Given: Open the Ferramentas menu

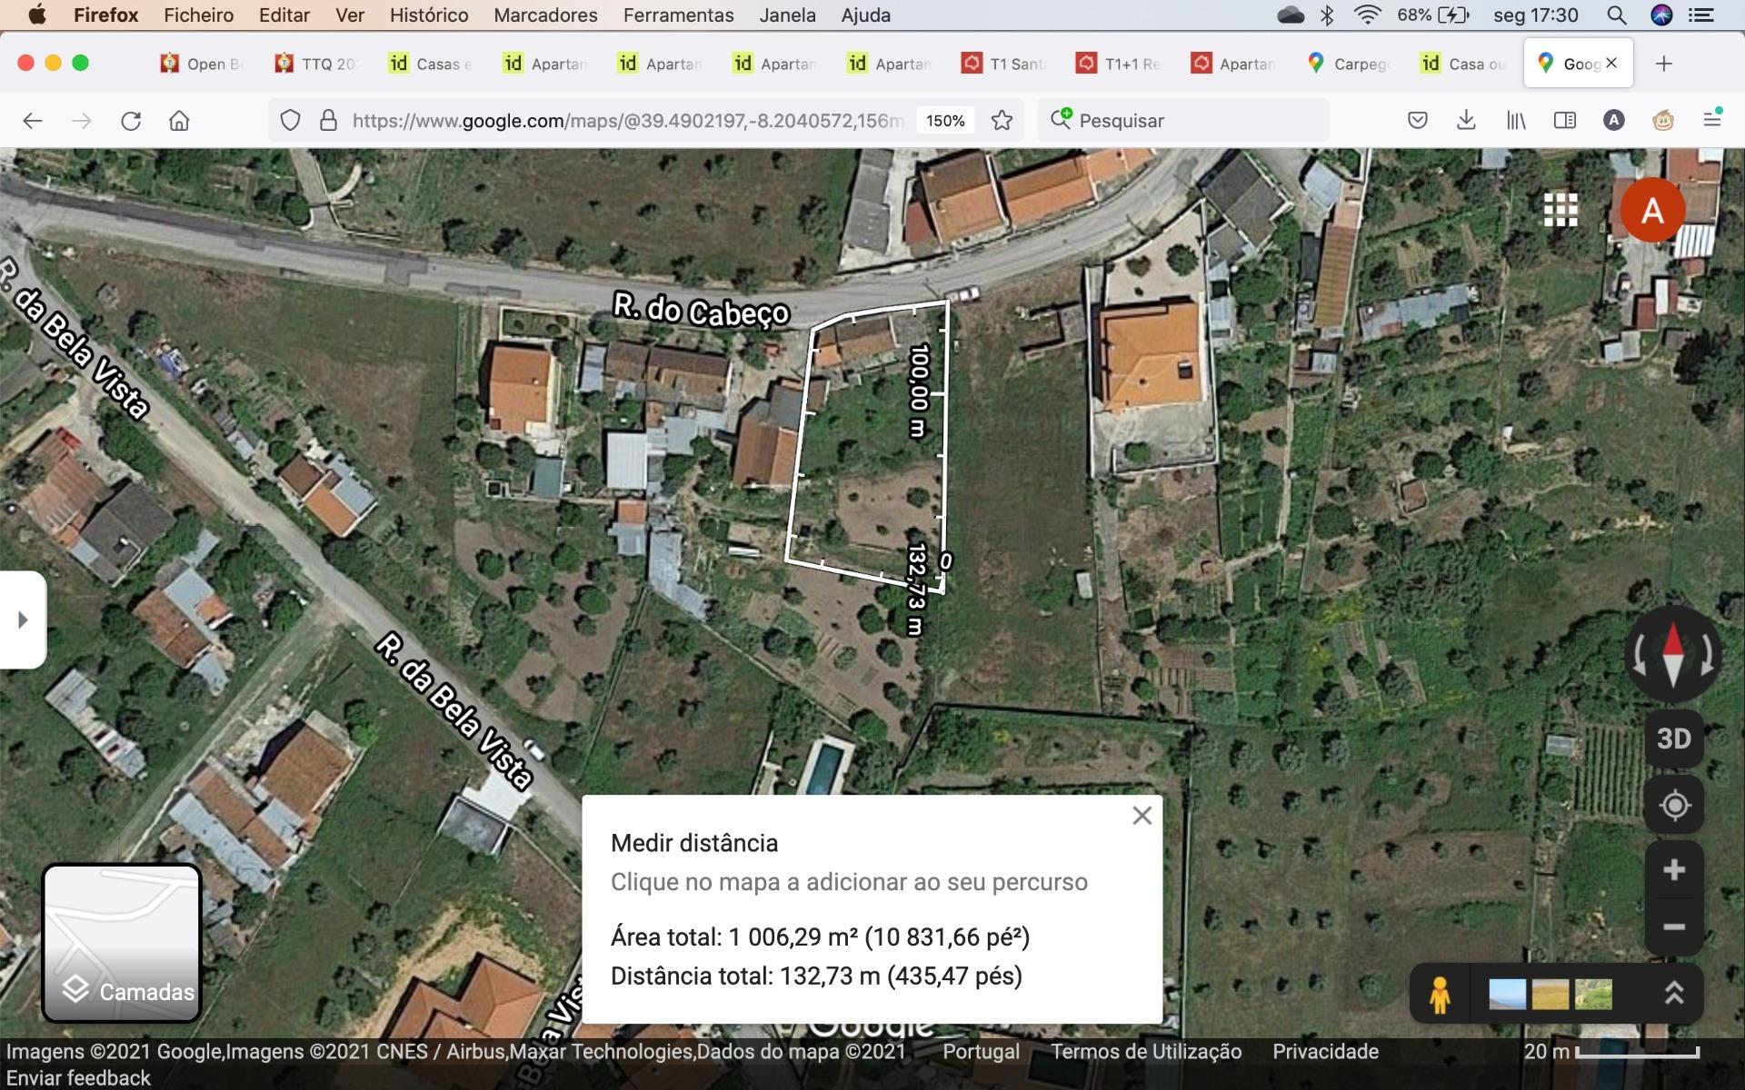Looking at the screenshot, I should coord(678,15).
